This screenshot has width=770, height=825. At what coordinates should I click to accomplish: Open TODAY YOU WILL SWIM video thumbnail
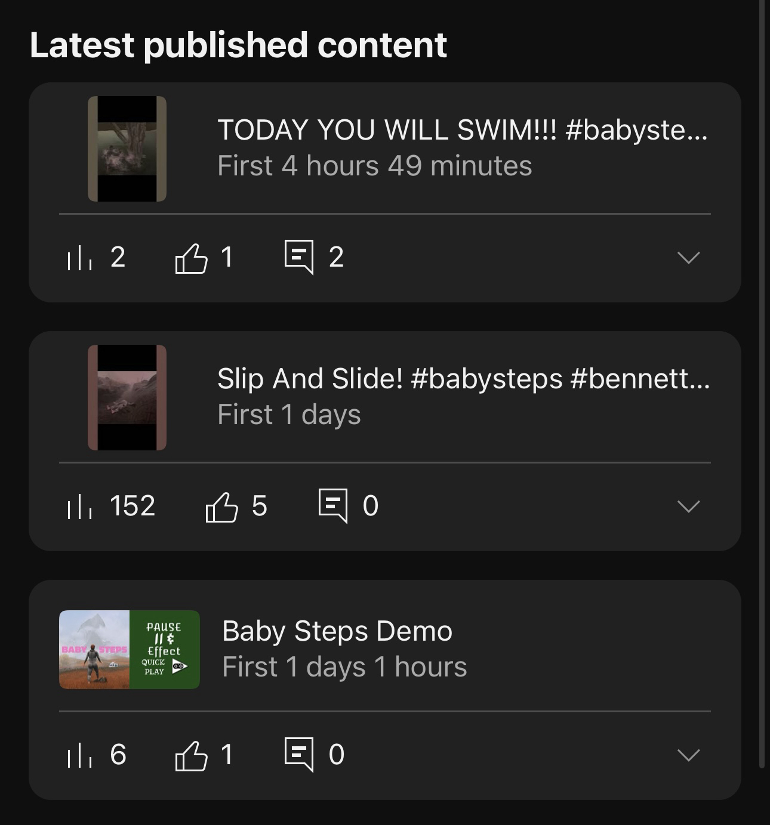point(127,149)
